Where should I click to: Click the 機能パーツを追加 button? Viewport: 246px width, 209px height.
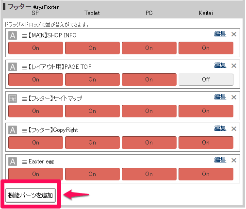tap(31, 195)
